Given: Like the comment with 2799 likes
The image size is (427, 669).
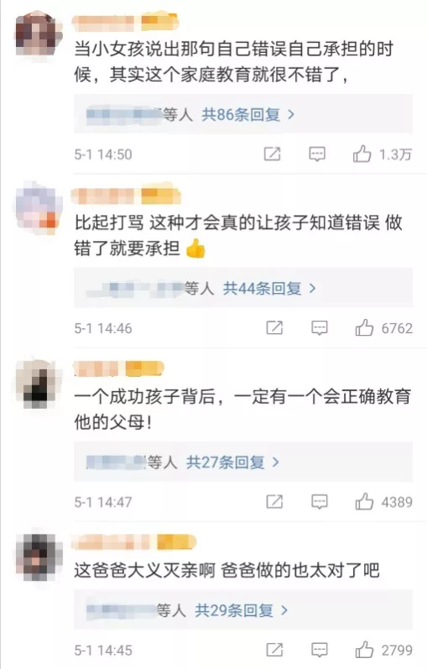Looking at the screenshot, I should pyautogui.click(x=364, y=650).
